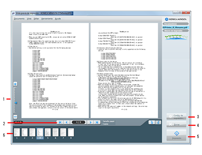
Task: Select the 02Printer_JE_filename.pdf document
Action: click(176, 27)
